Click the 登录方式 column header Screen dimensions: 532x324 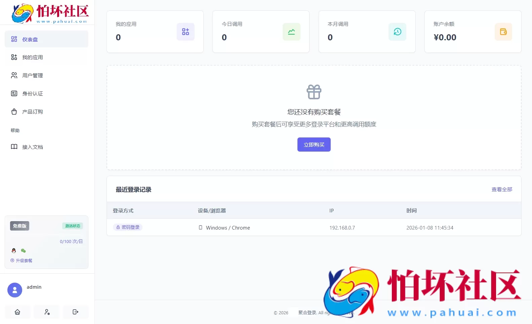coord(123,211)
